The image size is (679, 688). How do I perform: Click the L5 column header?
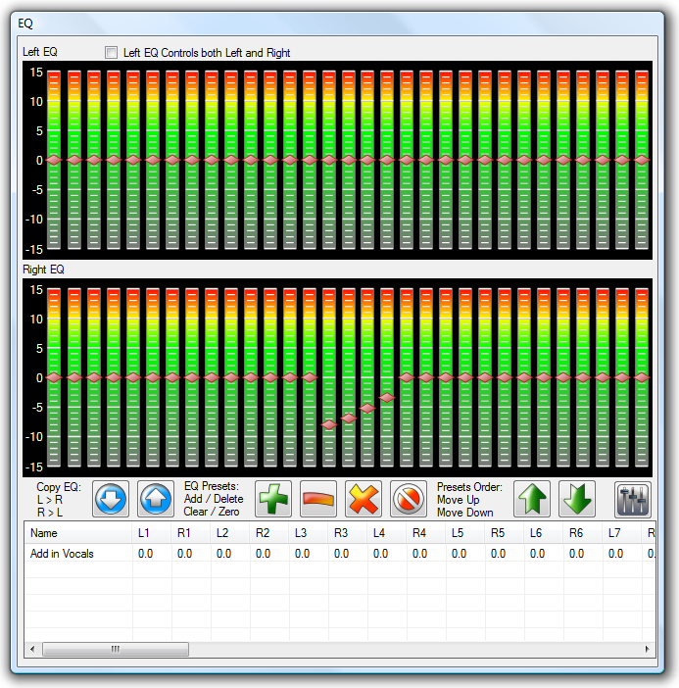click(465, 533)
